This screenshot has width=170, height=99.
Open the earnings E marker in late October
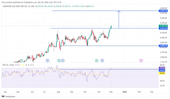96,61
